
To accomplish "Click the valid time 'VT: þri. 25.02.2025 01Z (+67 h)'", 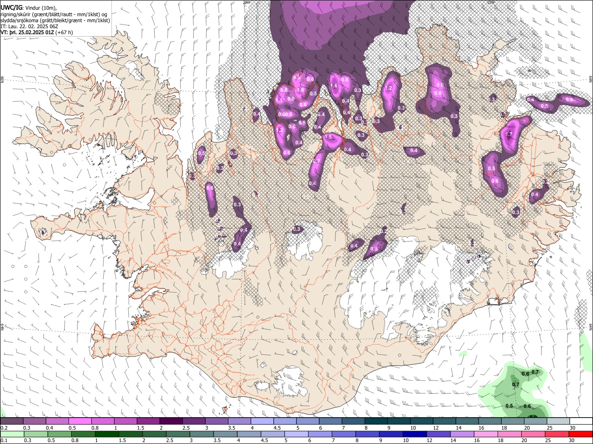I will [x=37, y=32].
